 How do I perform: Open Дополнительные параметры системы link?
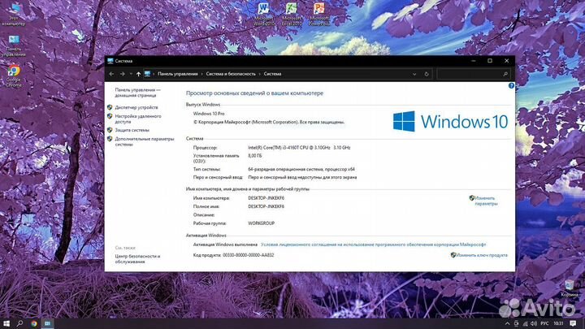coord(145,141)
